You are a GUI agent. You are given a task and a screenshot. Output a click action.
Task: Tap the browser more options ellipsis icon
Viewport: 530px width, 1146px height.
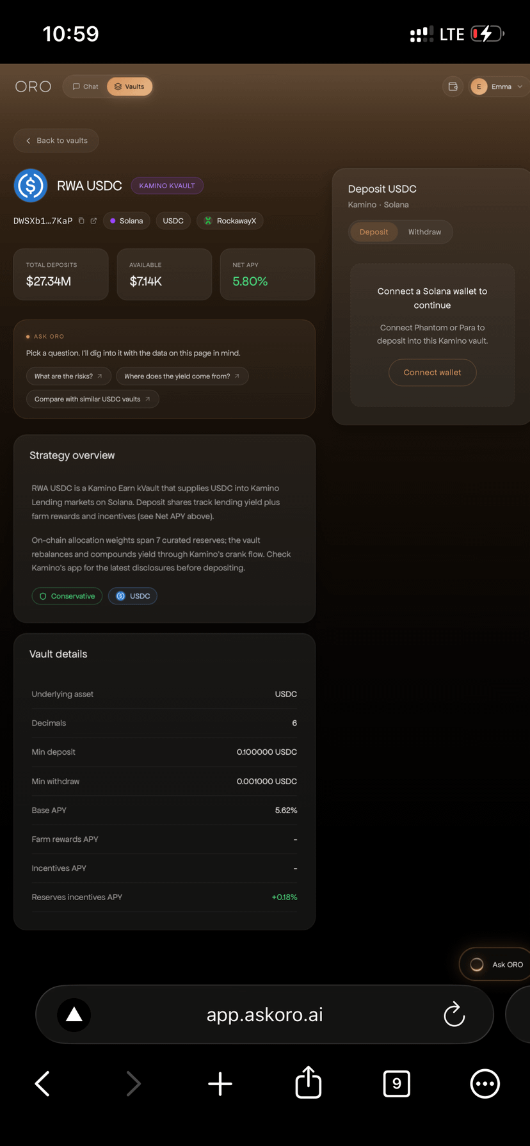coord(485,1084)
